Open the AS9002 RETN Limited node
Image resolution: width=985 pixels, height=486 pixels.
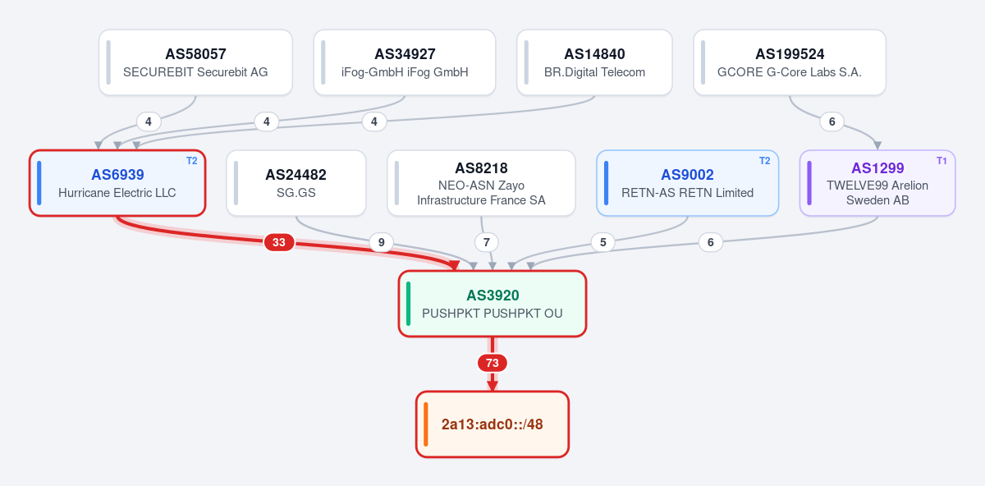[687, 183]
